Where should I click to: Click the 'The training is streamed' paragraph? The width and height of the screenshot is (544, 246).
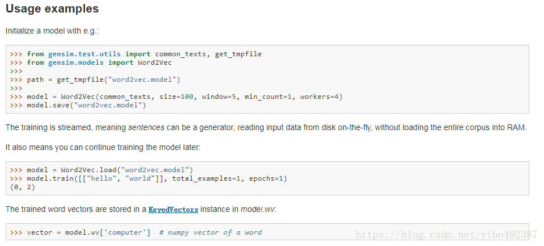click(266, 127)
